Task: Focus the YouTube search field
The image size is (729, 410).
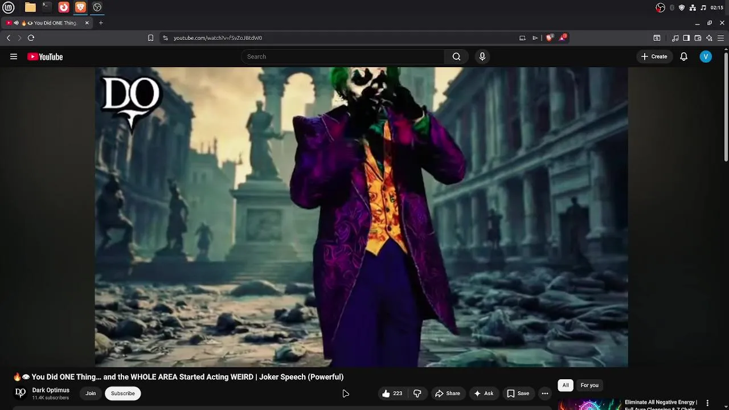Action: (x=343, y=56)
